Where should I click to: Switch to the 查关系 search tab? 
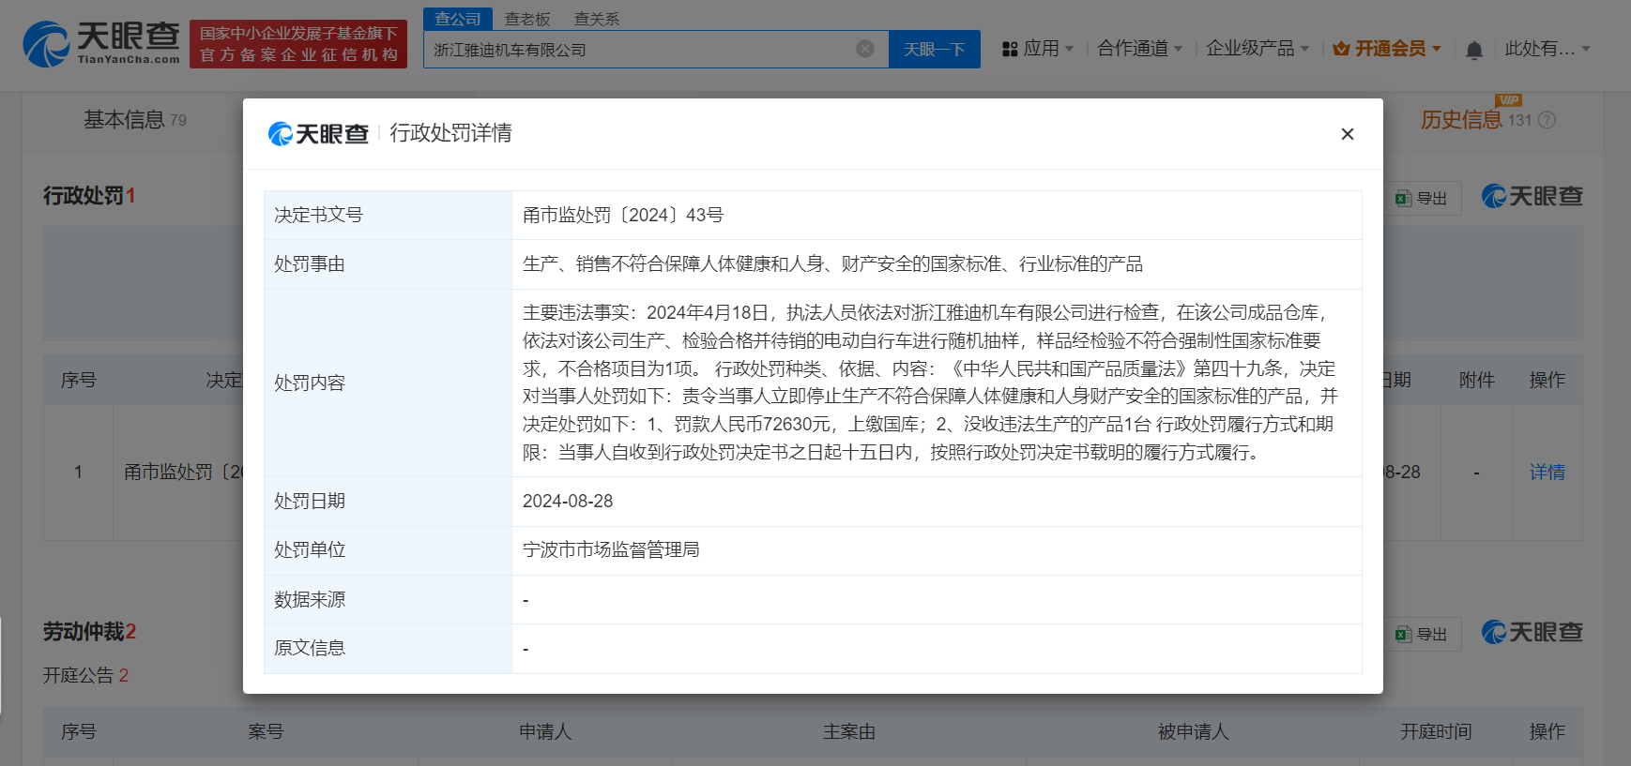(x=597, y=19)
